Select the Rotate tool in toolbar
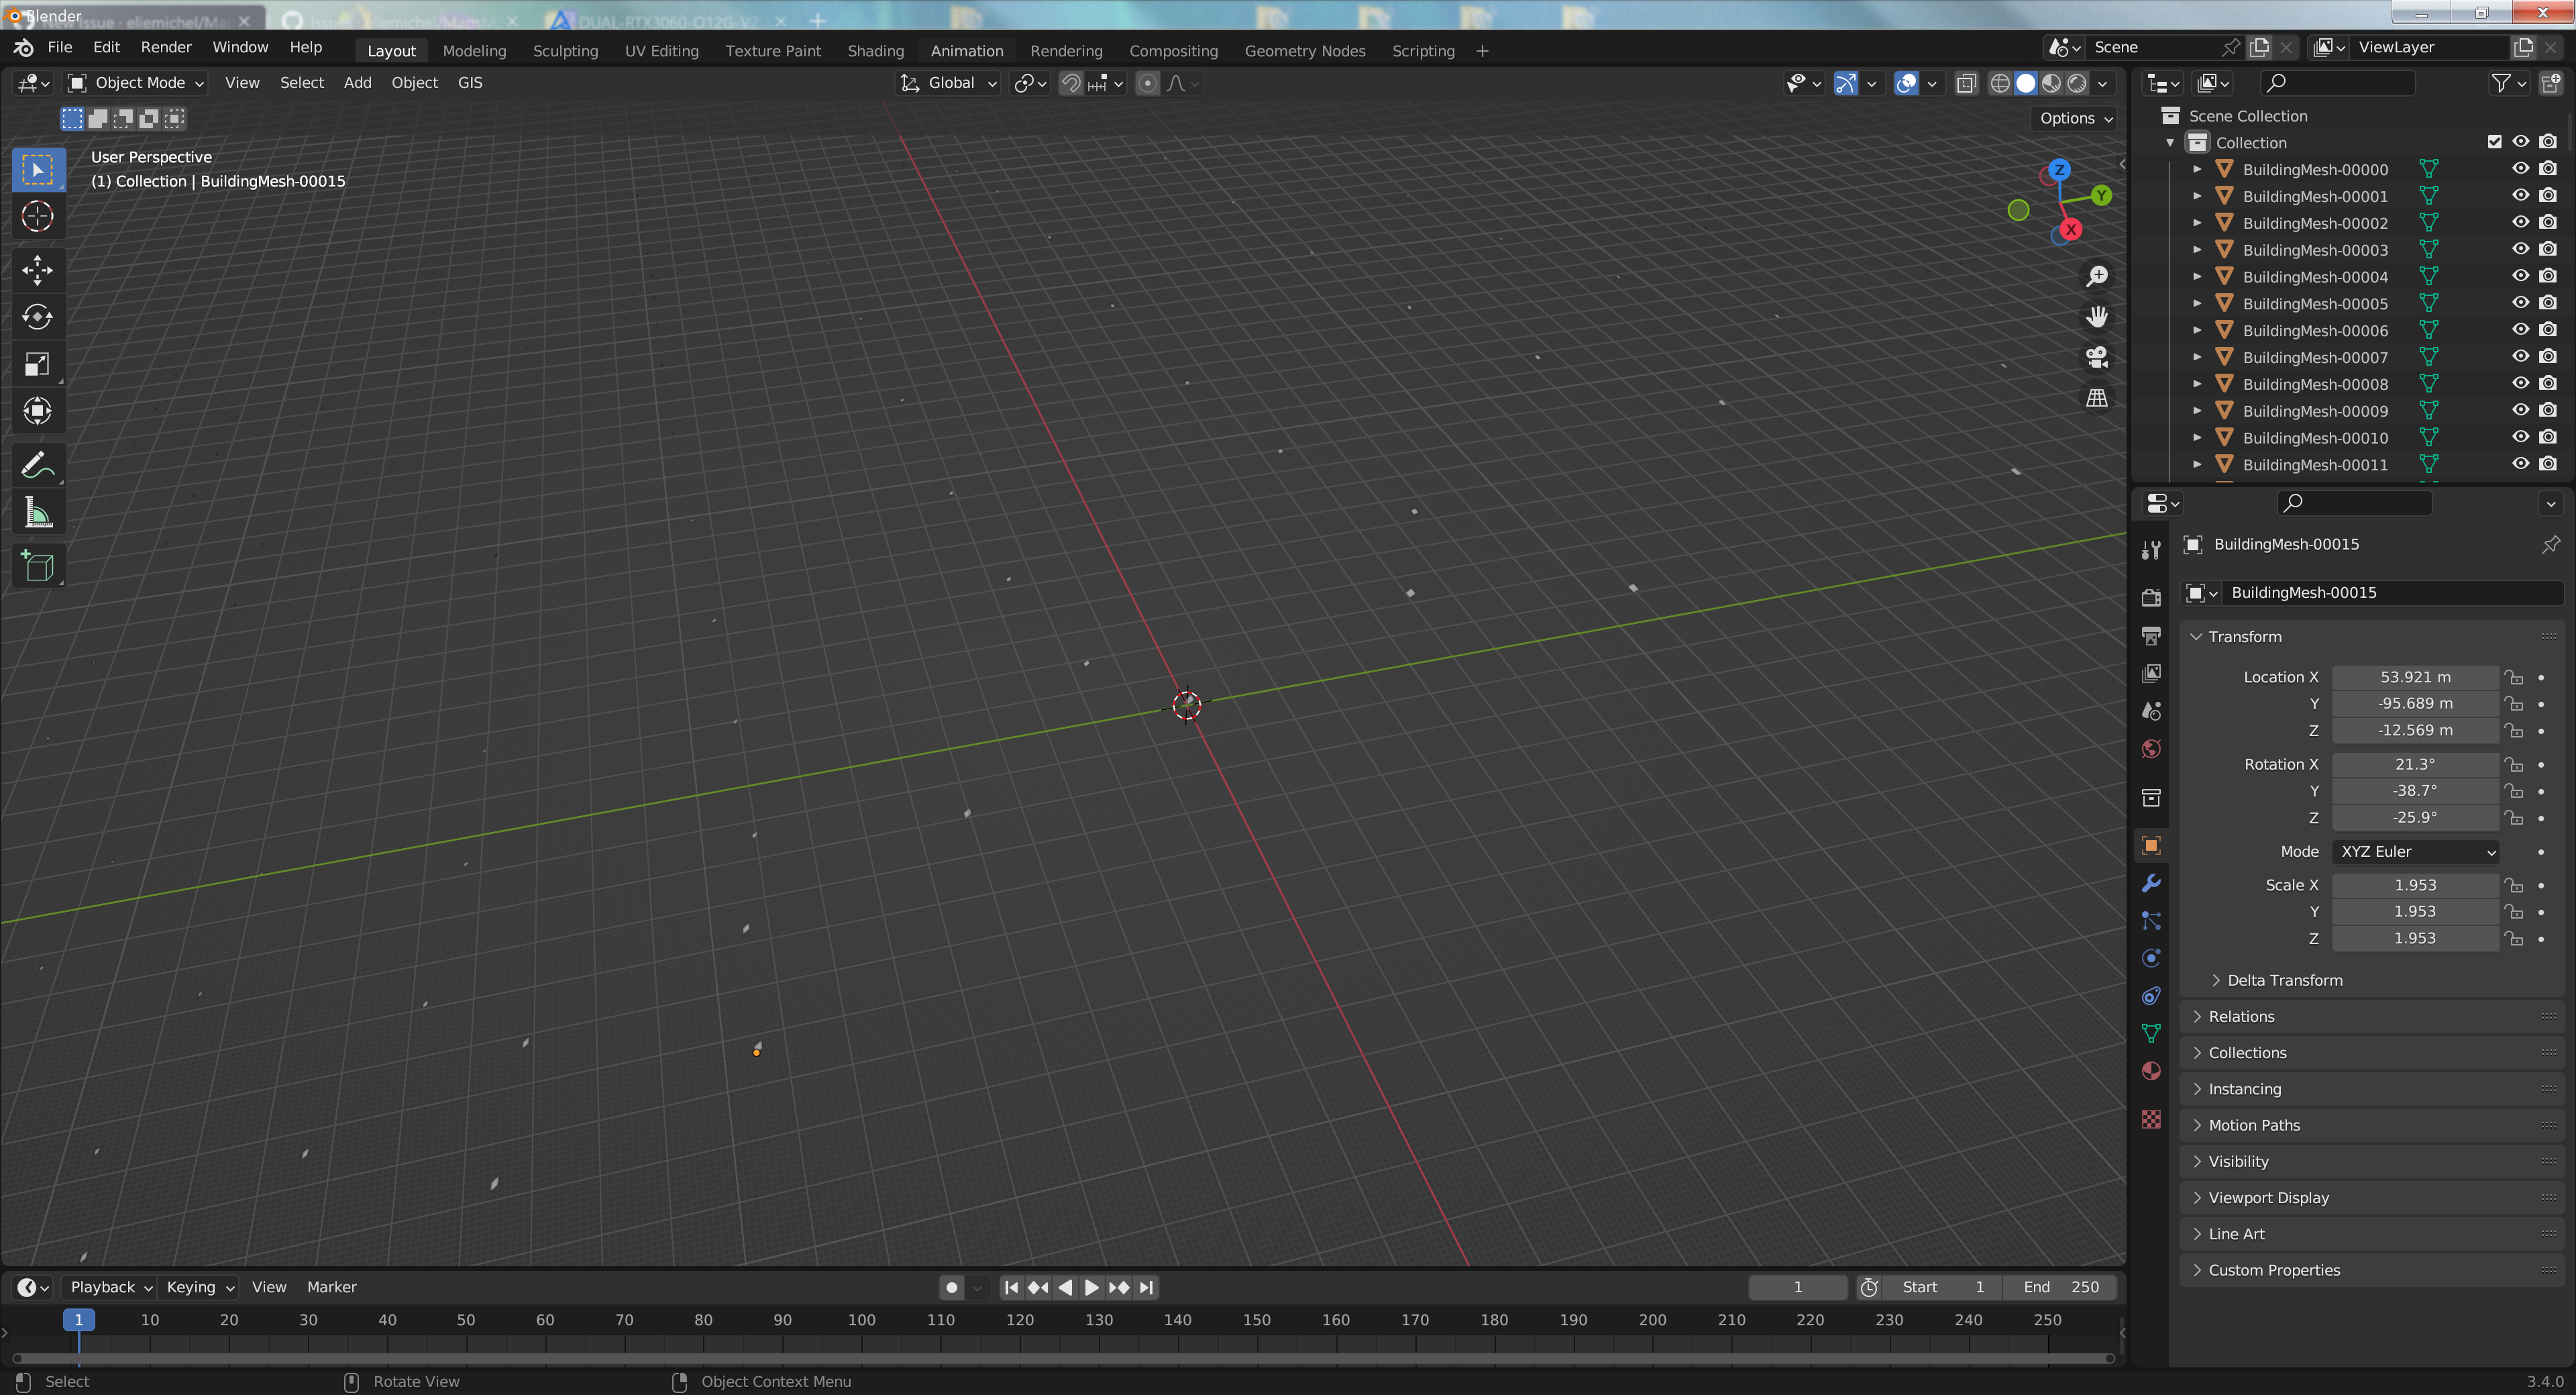Viewport: 2576px width, 1395px height. pyautogui.click(x=37, y=317)
